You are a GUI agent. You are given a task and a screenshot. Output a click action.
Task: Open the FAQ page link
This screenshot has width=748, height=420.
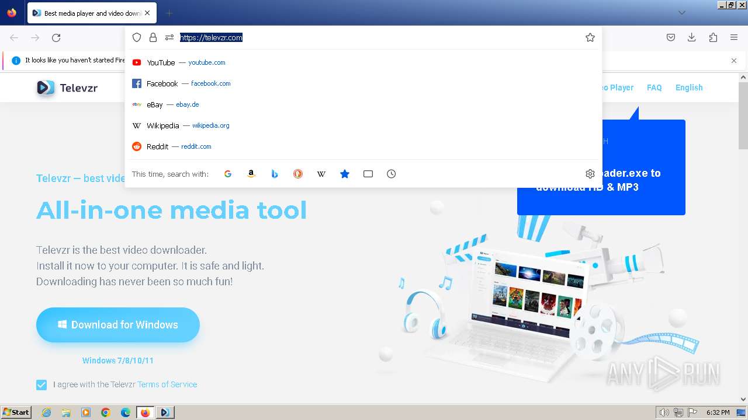(654, 87)
